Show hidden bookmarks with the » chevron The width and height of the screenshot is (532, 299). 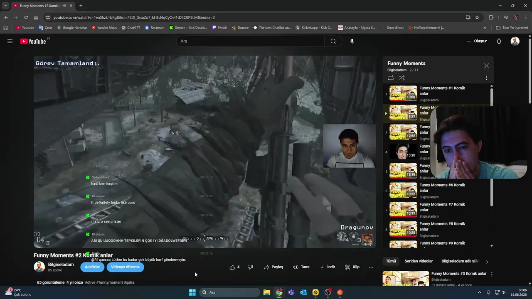(x=485, y=28)
